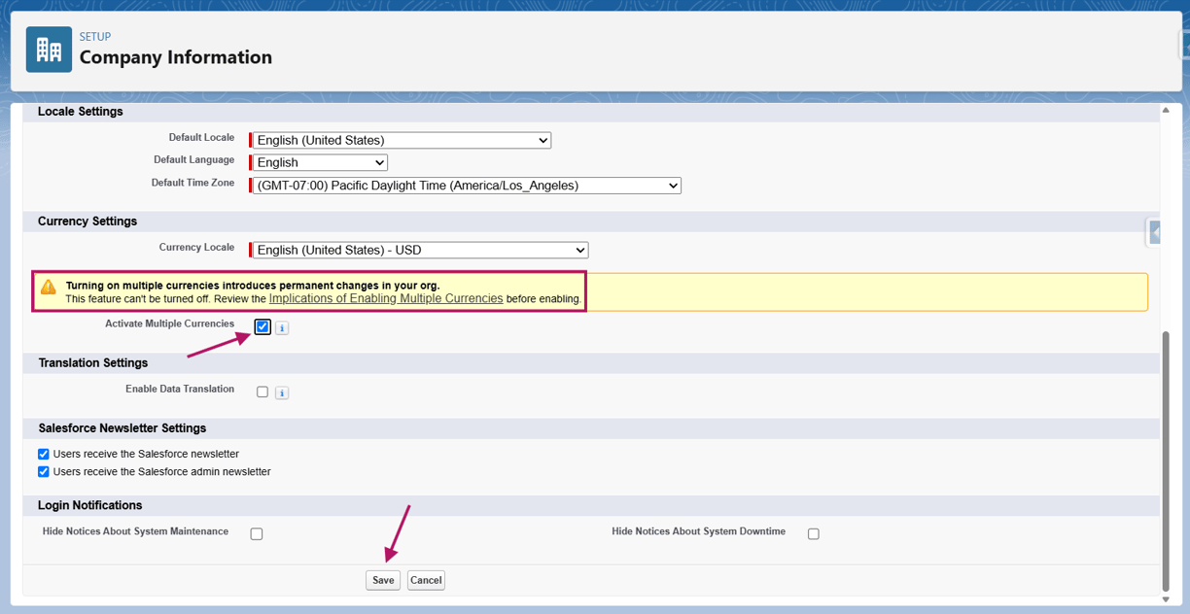Viewport: 1190px width, 614px height.
Task: Check Hide Notices About System Maintenance
Action: pyautogui.click(x=257, y=534)
